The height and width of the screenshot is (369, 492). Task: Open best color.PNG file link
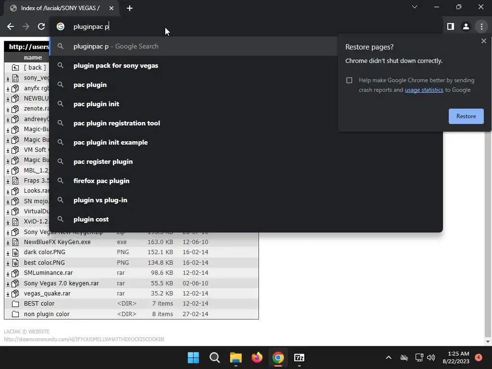click(x=44, y=263)
